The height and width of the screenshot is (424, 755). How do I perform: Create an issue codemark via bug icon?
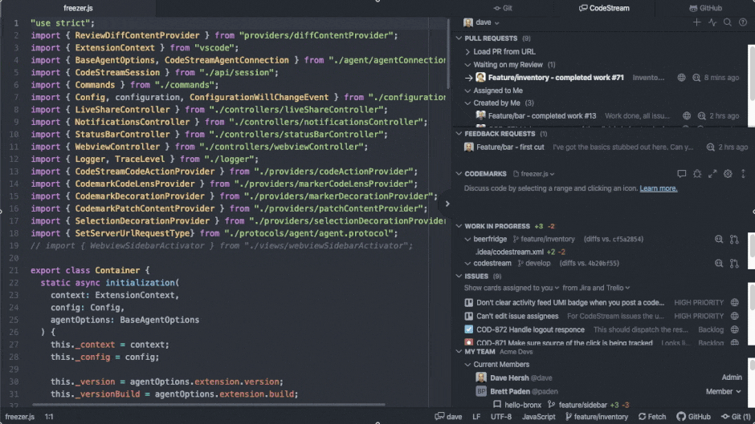click(x=696, y=174)
